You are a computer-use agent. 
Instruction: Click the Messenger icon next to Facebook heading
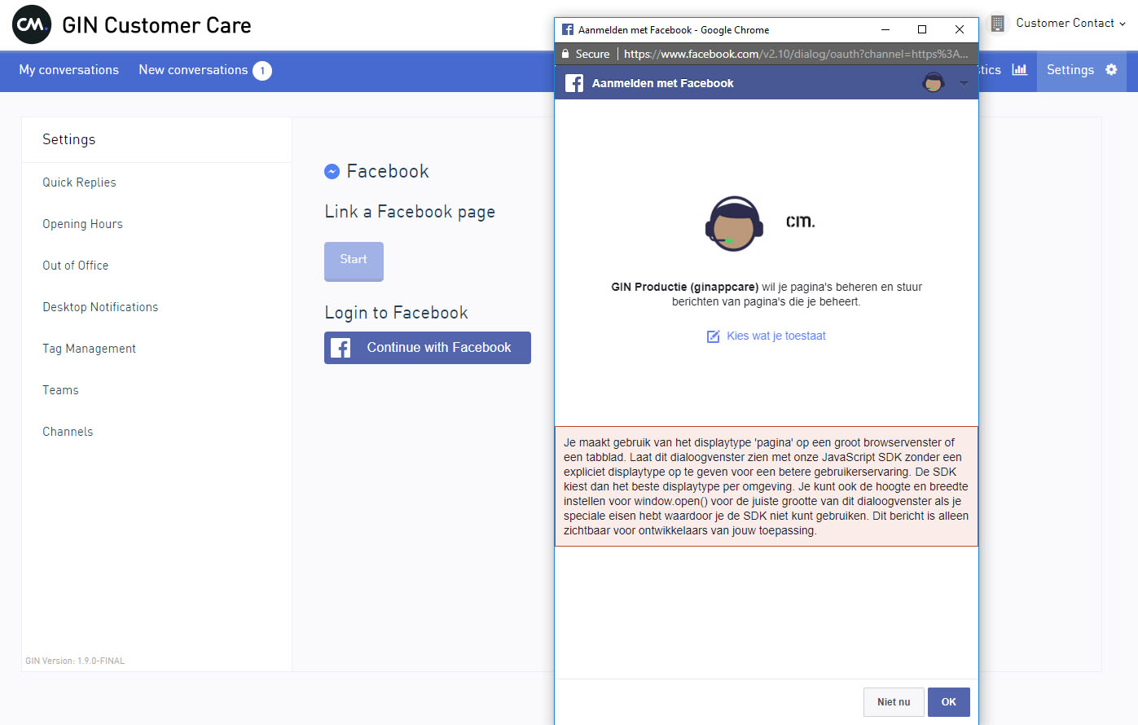tap(332, 171)
